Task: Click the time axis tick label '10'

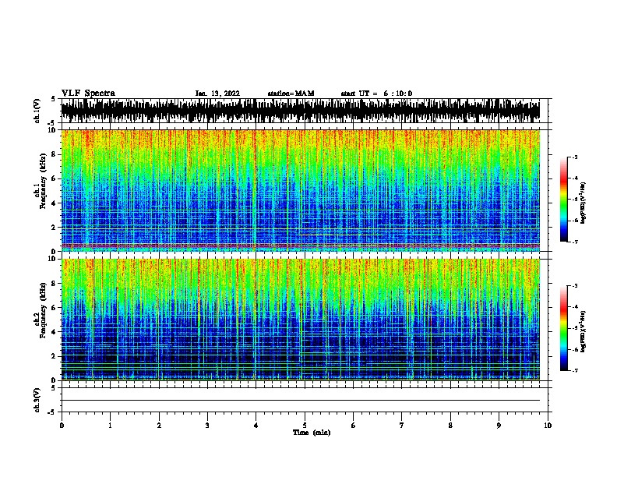Action: point(548,426)
